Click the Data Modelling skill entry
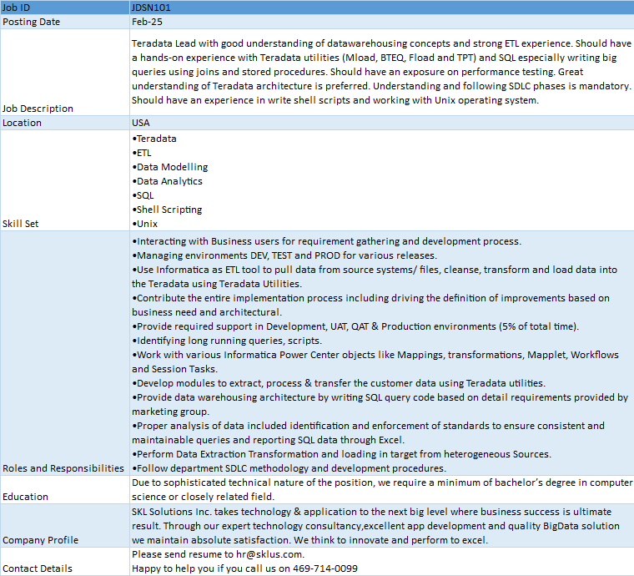The image size is (634, 576). click(x=171, y=167)
